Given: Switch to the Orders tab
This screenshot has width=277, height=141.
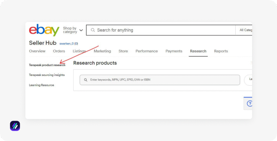Looking at the screenshot, I should [59, 51].
